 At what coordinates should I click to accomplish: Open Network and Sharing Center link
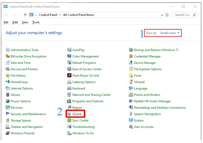tap(92, 95)
